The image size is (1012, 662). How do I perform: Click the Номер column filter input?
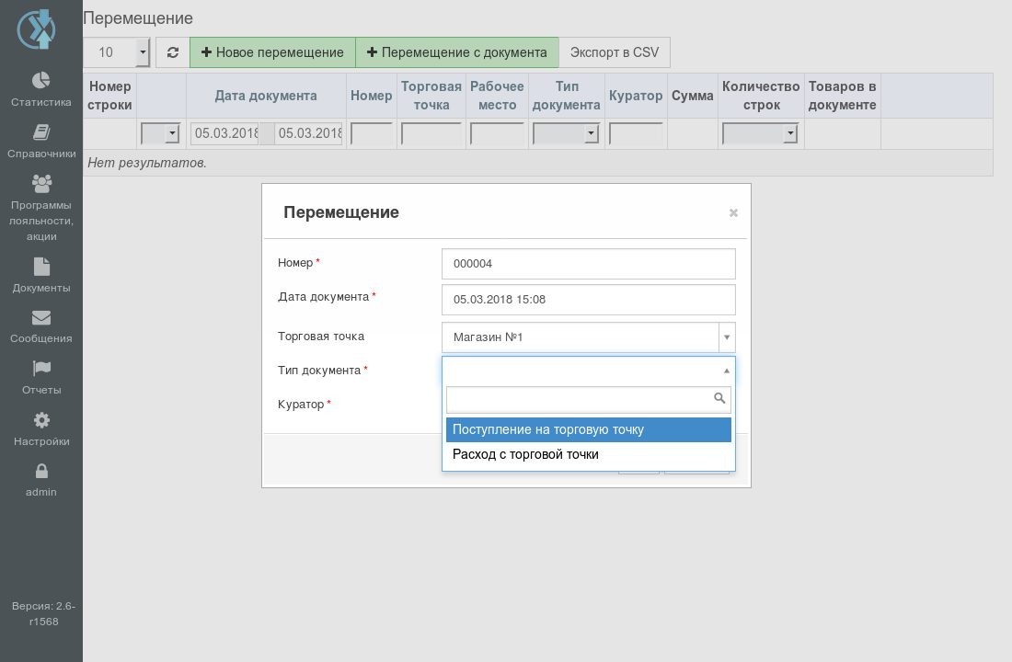(371, 133)
